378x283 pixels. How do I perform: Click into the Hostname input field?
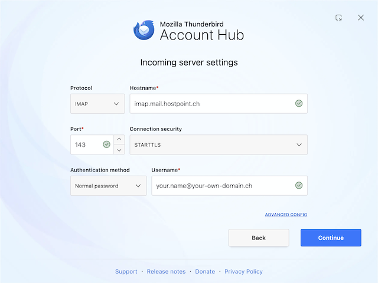(219, 104)
